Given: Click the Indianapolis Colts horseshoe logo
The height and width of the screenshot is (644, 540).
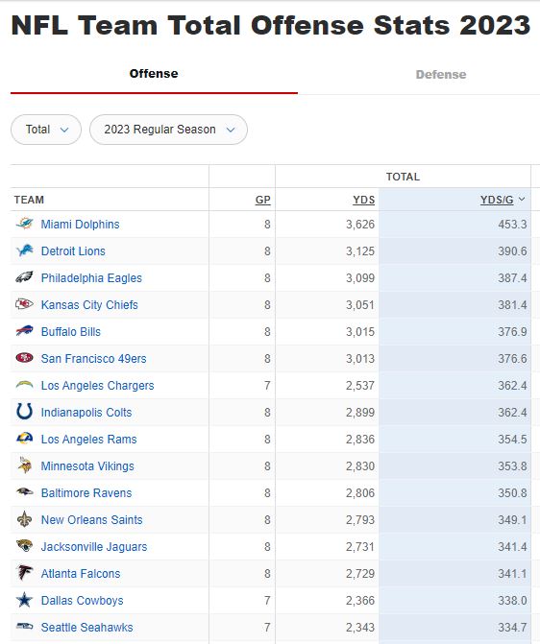Looking at the screenshot, I should [x=24, y=412].
